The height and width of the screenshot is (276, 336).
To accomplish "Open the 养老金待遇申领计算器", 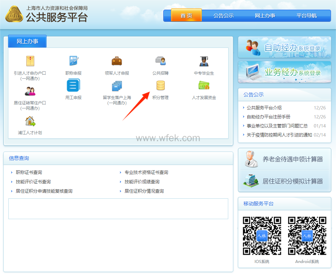I will click(x=284, y=159).
